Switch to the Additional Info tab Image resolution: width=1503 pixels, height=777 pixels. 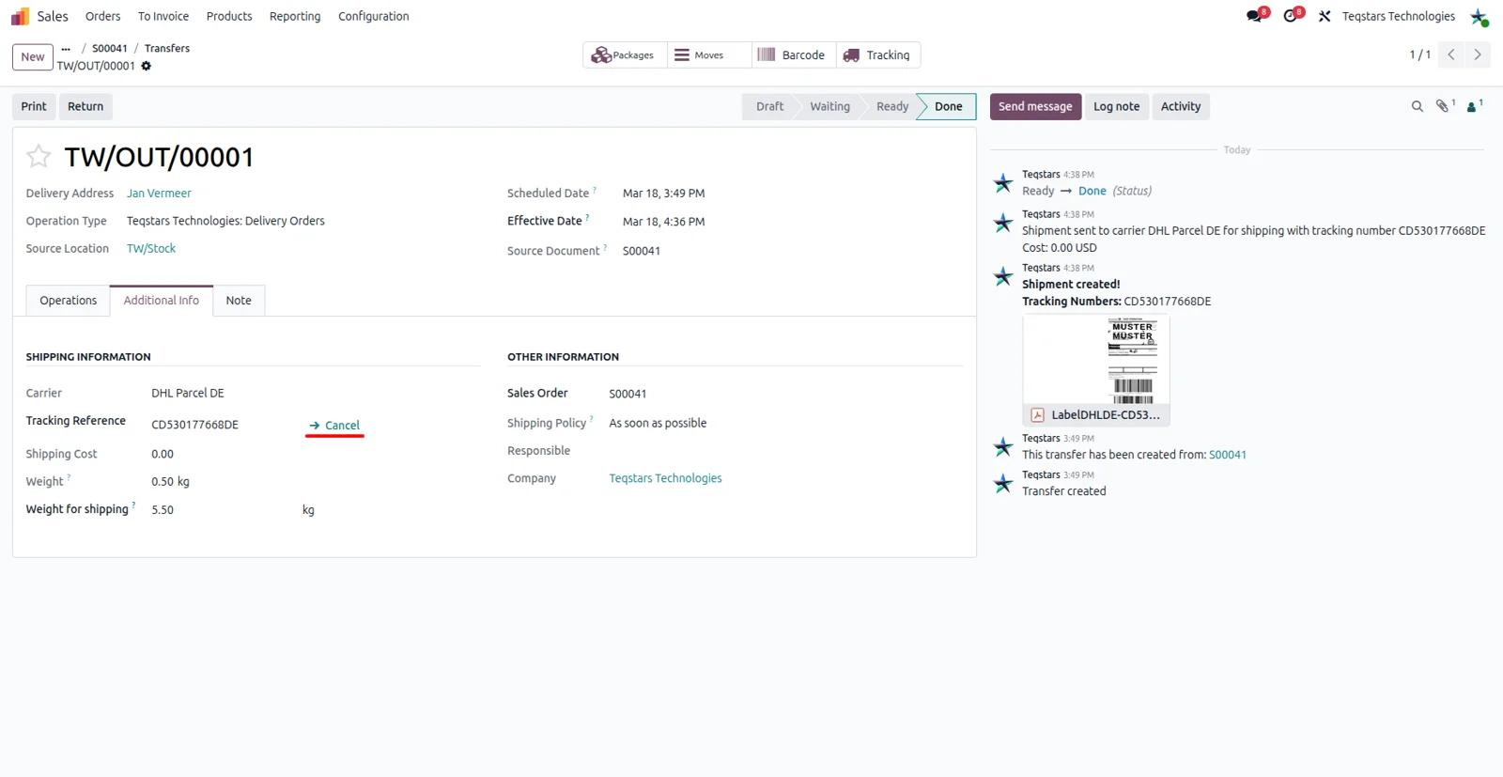(162, 301)
